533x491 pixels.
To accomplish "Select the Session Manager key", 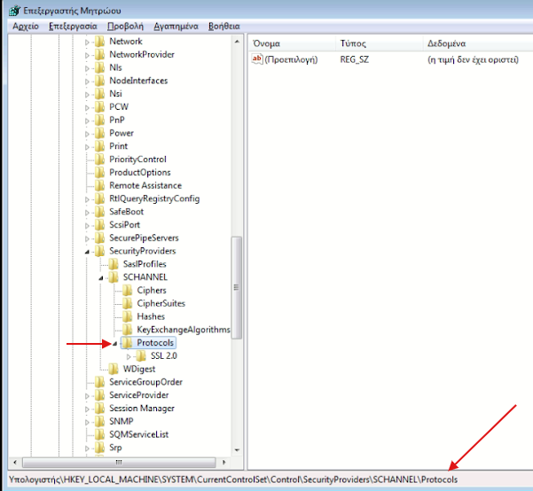I will pos(141,409).
